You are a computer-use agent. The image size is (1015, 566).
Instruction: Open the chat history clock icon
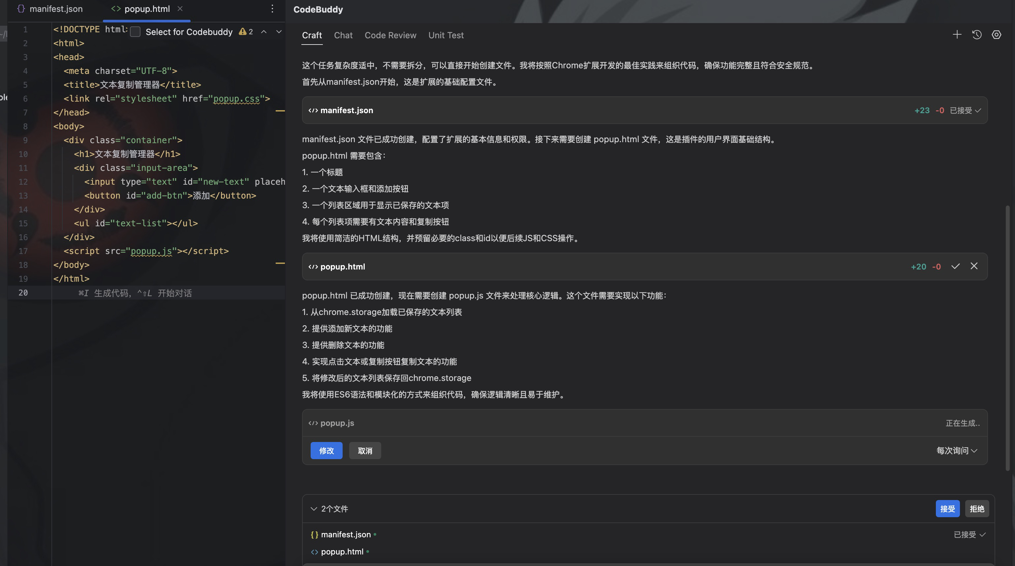[976, 35]
